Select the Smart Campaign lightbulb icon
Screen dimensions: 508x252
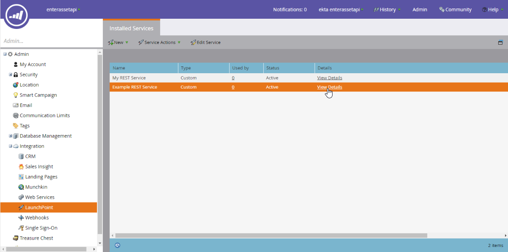16,95
